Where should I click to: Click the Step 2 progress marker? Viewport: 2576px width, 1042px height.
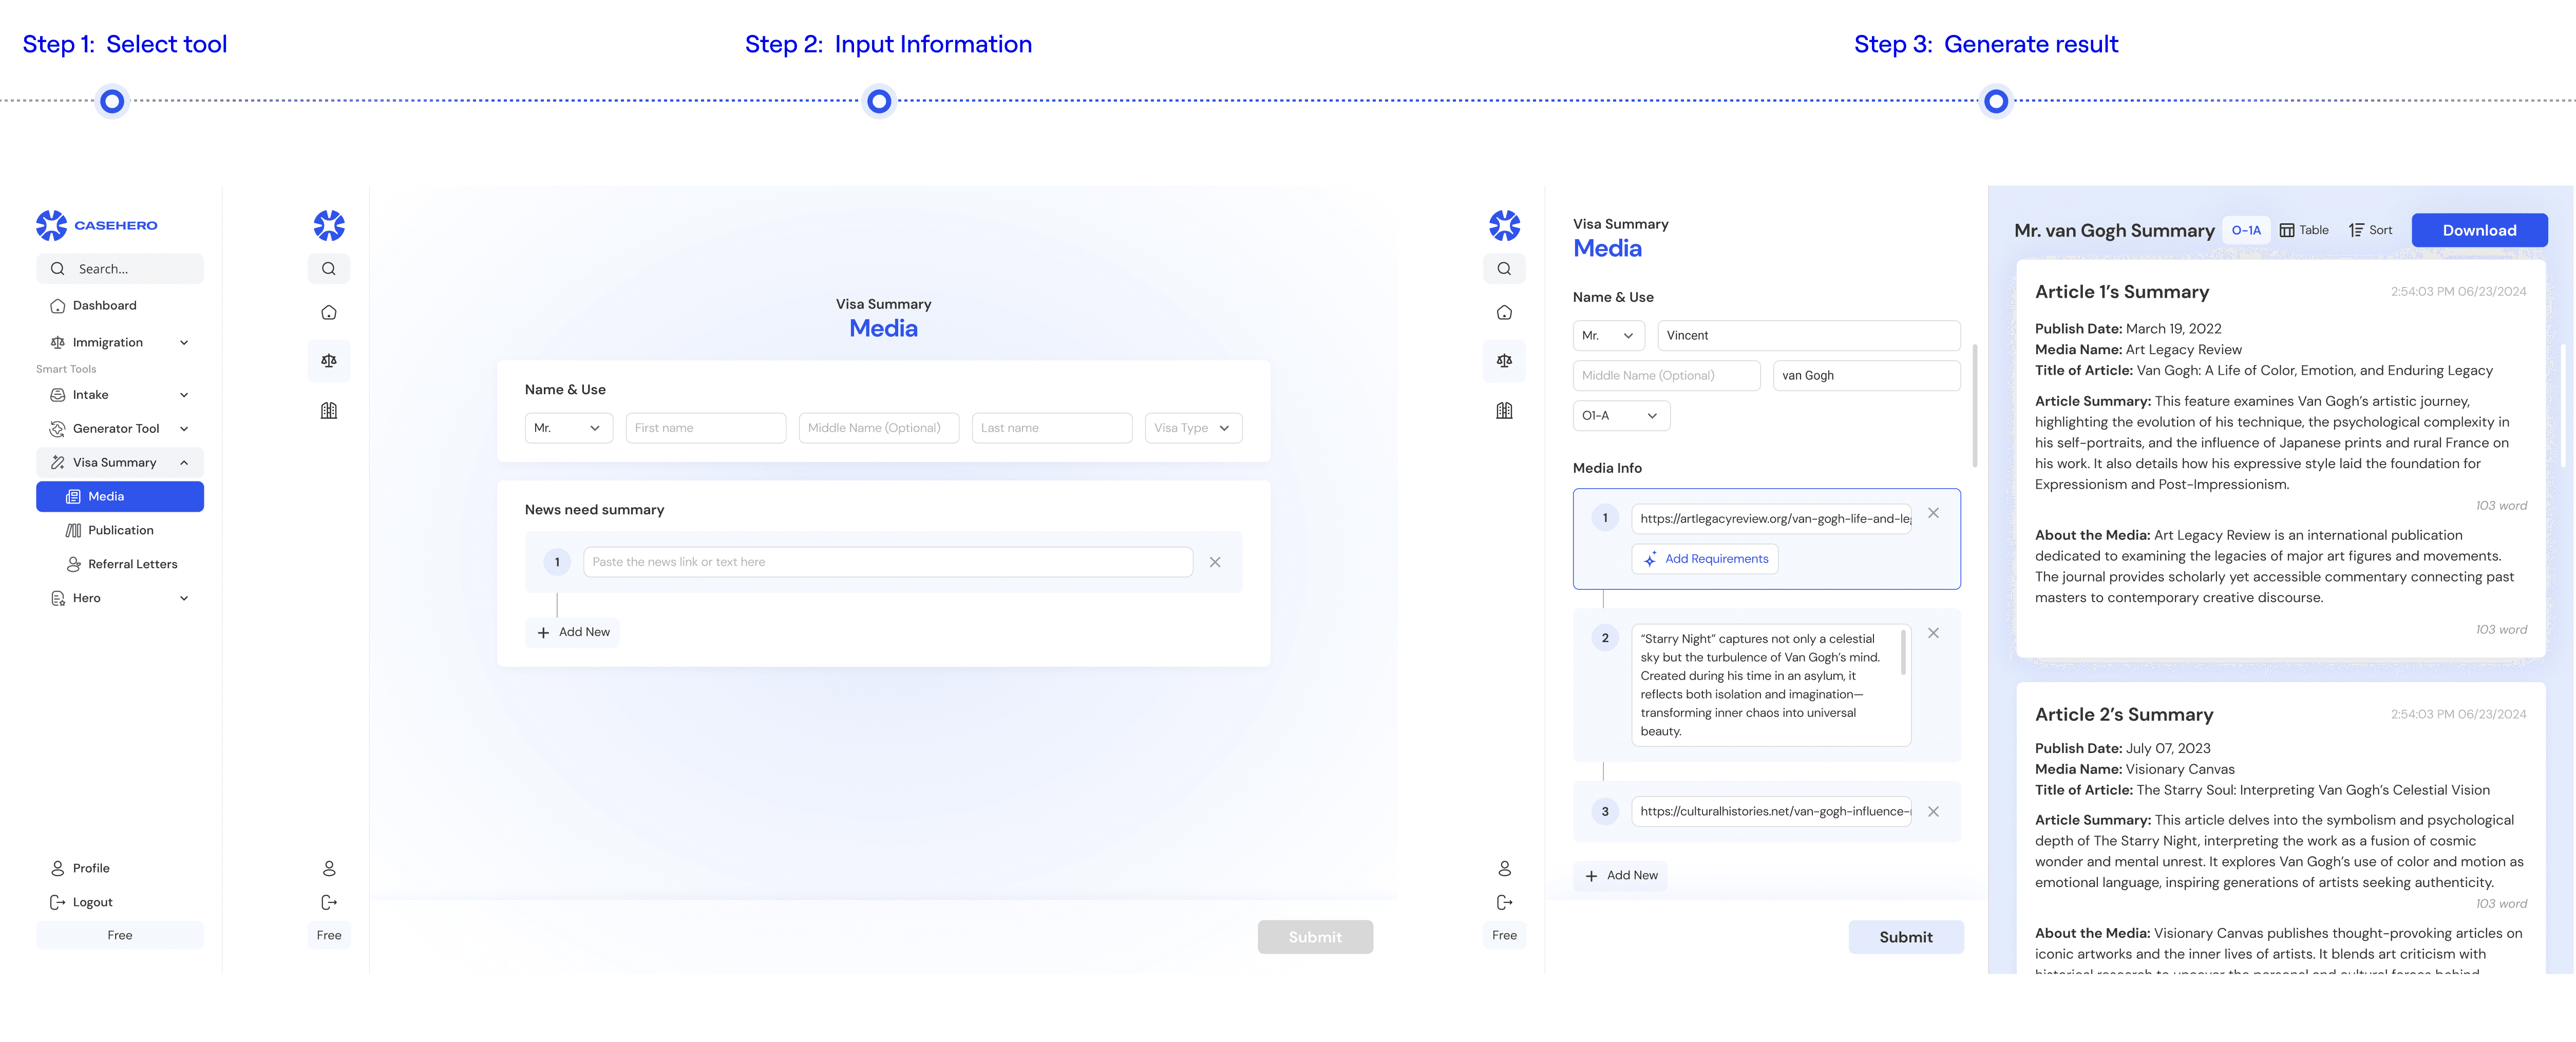(879, 101)
